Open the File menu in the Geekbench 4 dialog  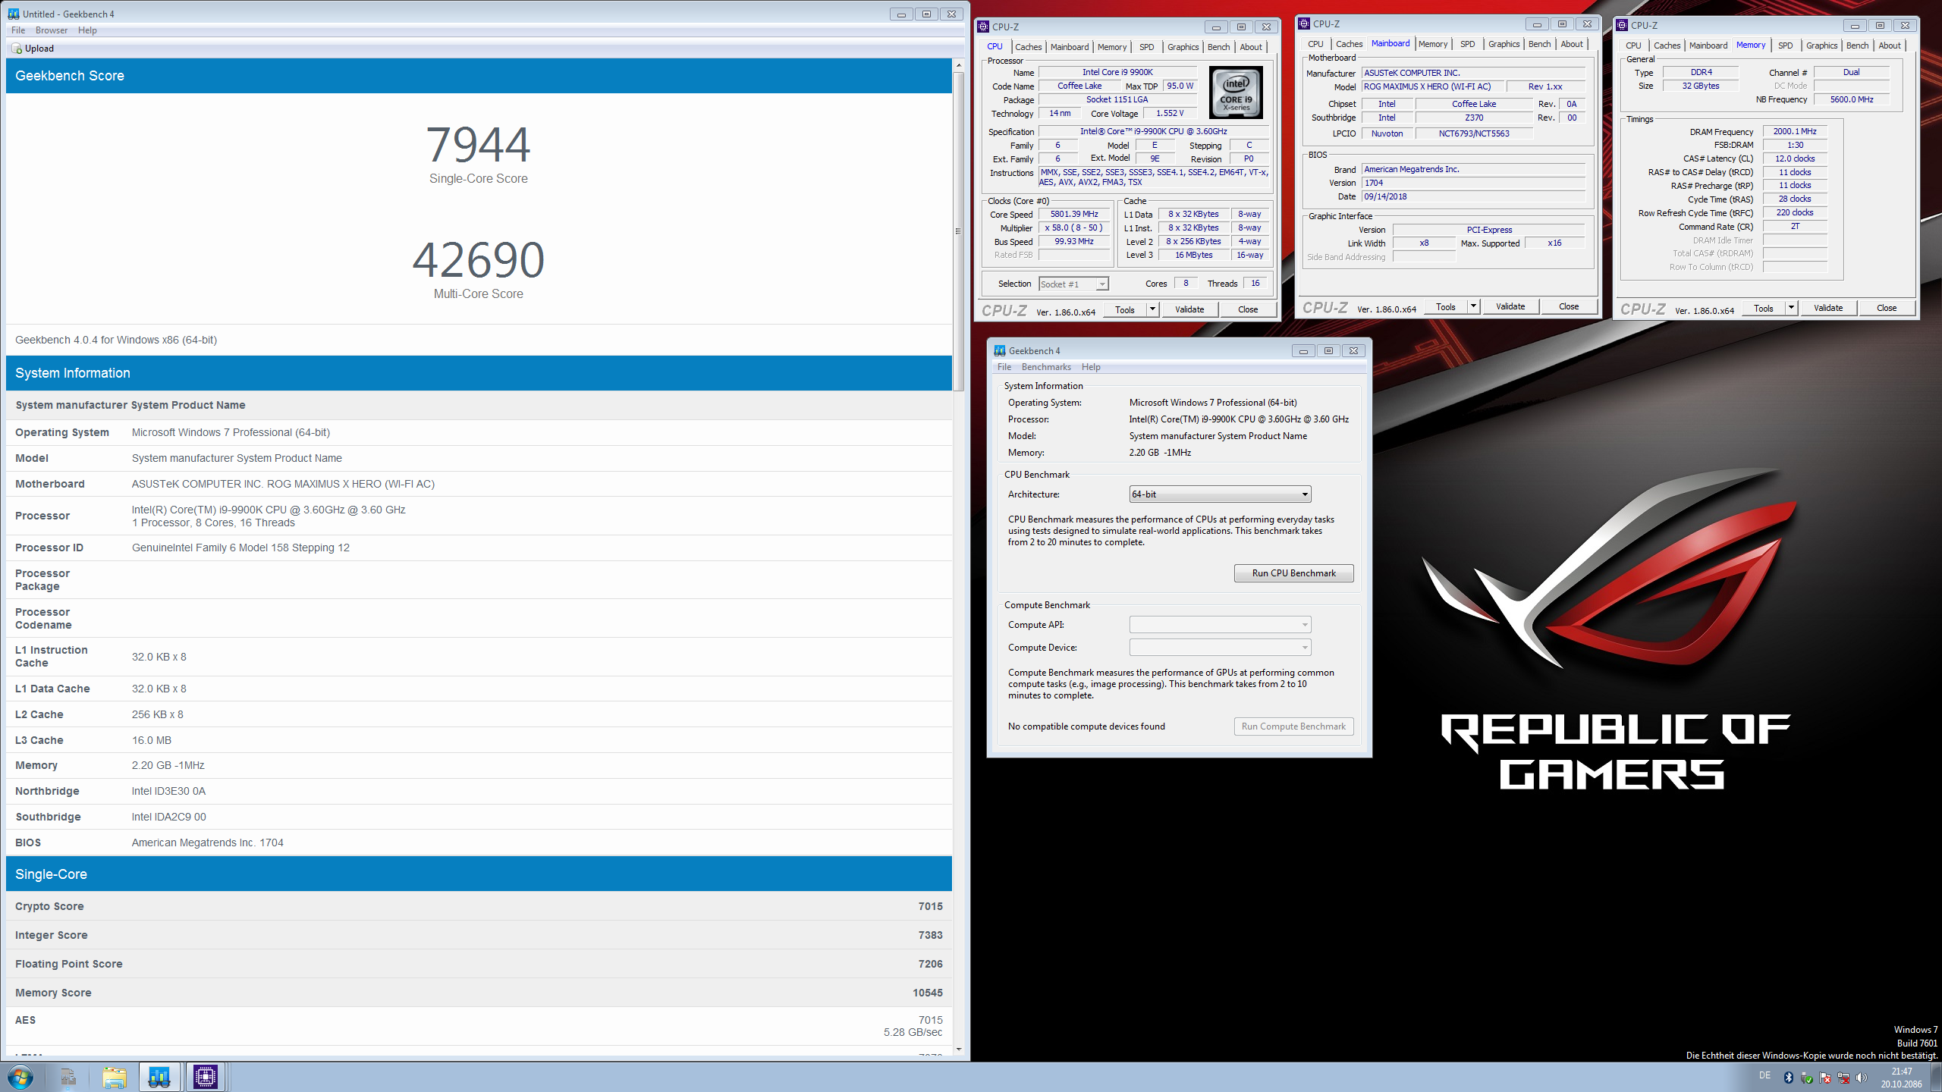(x=1004, y=367)
